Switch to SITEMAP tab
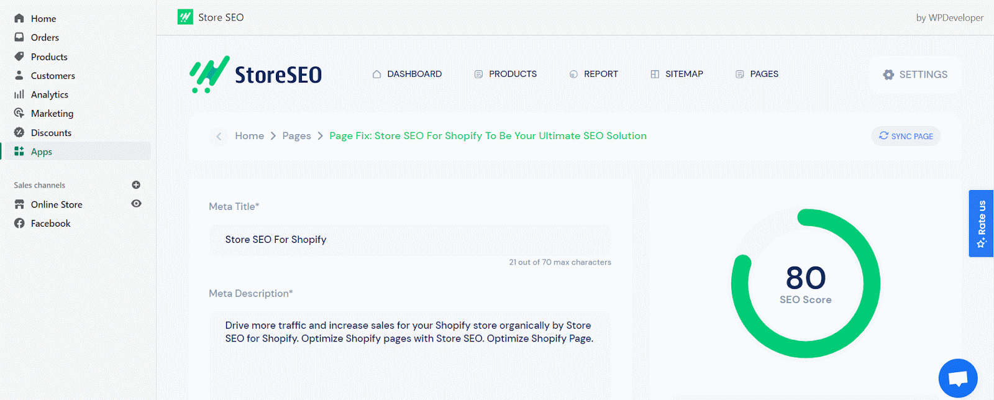The width and height of the screenshot is (994, 400). [677, 74]
